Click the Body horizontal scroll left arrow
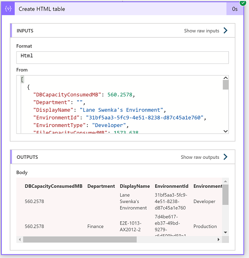Image resolution: width=249 pixels, height=258 pixels. click(x=20, y=239)
